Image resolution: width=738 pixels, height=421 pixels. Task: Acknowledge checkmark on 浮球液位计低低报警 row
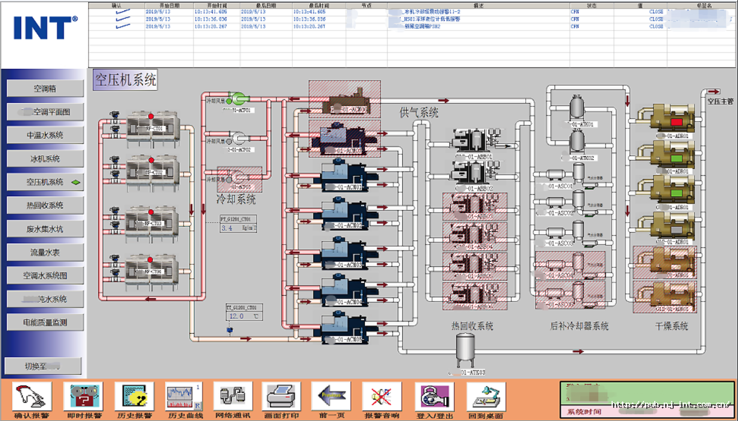tap(123, 19)
